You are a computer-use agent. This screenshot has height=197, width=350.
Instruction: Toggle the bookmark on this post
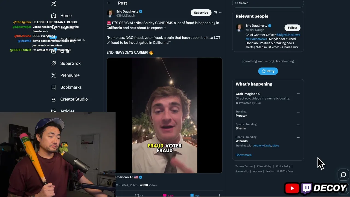pos(192,195)
